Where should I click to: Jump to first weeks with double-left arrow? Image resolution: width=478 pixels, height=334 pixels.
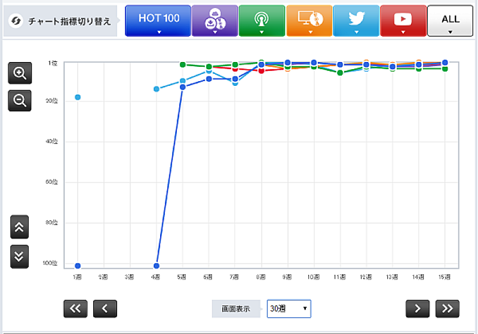coord(75,308)
